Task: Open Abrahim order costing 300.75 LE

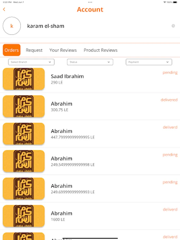Action: (90, 106)
